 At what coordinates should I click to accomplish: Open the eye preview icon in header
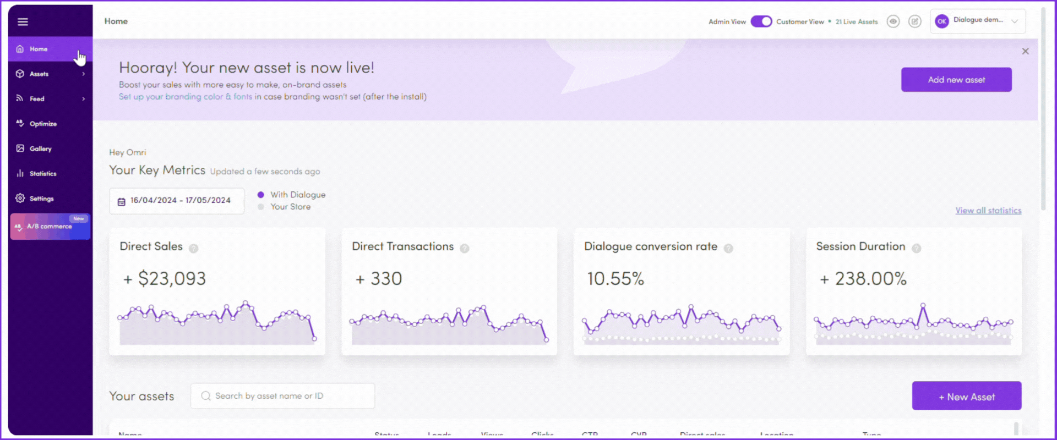coord(893,21)
